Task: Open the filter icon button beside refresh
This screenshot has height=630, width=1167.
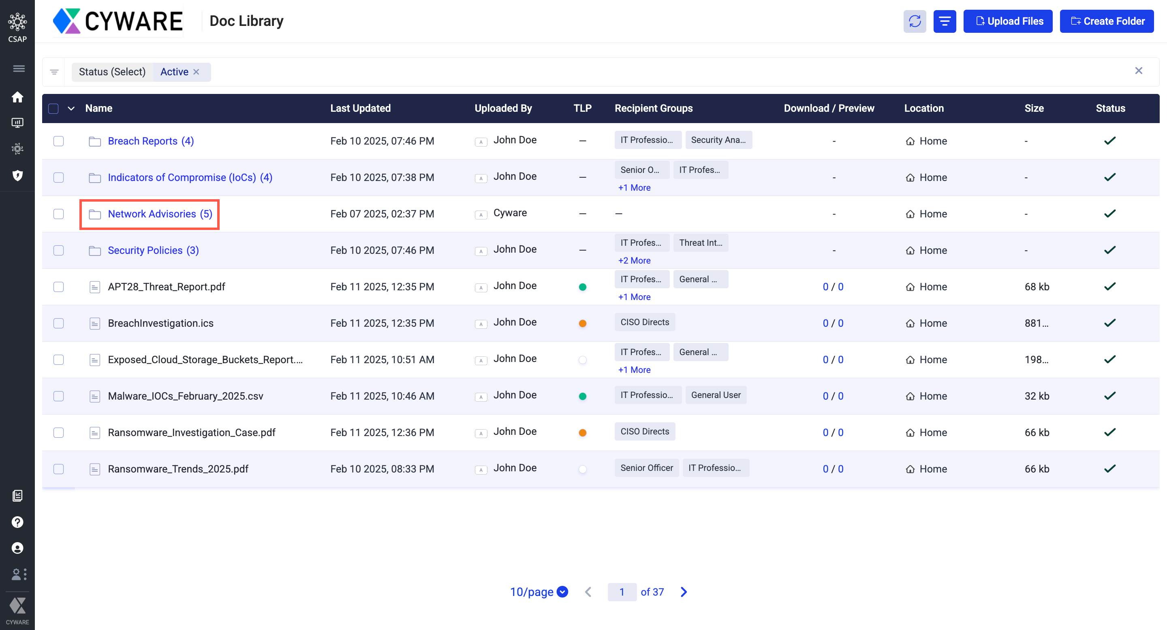Action: coord(944,21)
